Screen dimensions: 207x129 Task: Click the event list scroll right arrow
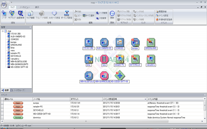click(x=202, y=121)
